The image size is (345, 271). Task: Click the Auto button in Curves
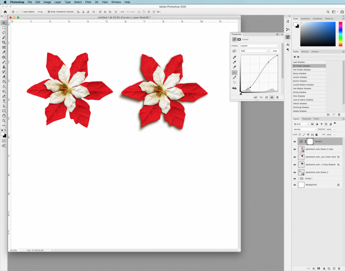tap(275, 51)
